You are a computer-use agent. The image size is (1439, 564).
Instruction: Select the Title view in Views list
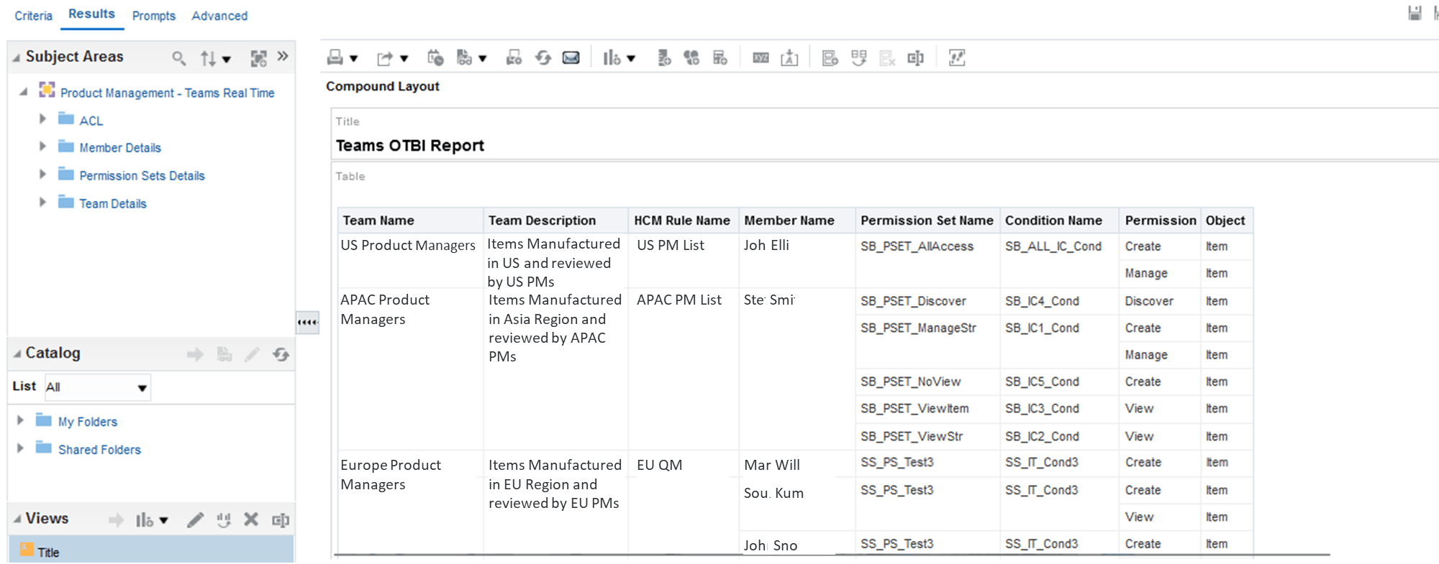tap(151, 551)
